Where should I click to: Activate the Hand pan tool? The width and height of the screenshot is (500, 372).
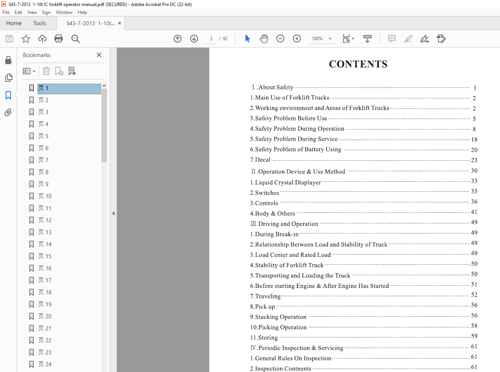click(x=264, y=39)
